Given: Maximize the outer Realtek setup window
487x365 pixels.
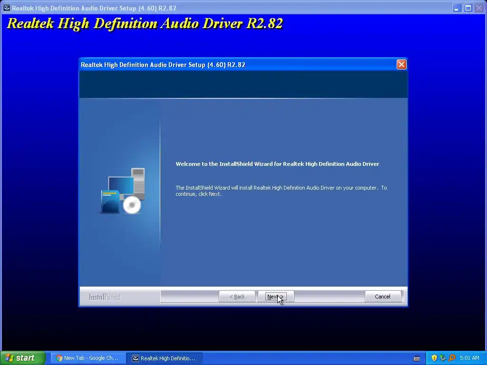Looking at the screenshot, I should click(468, 8).
